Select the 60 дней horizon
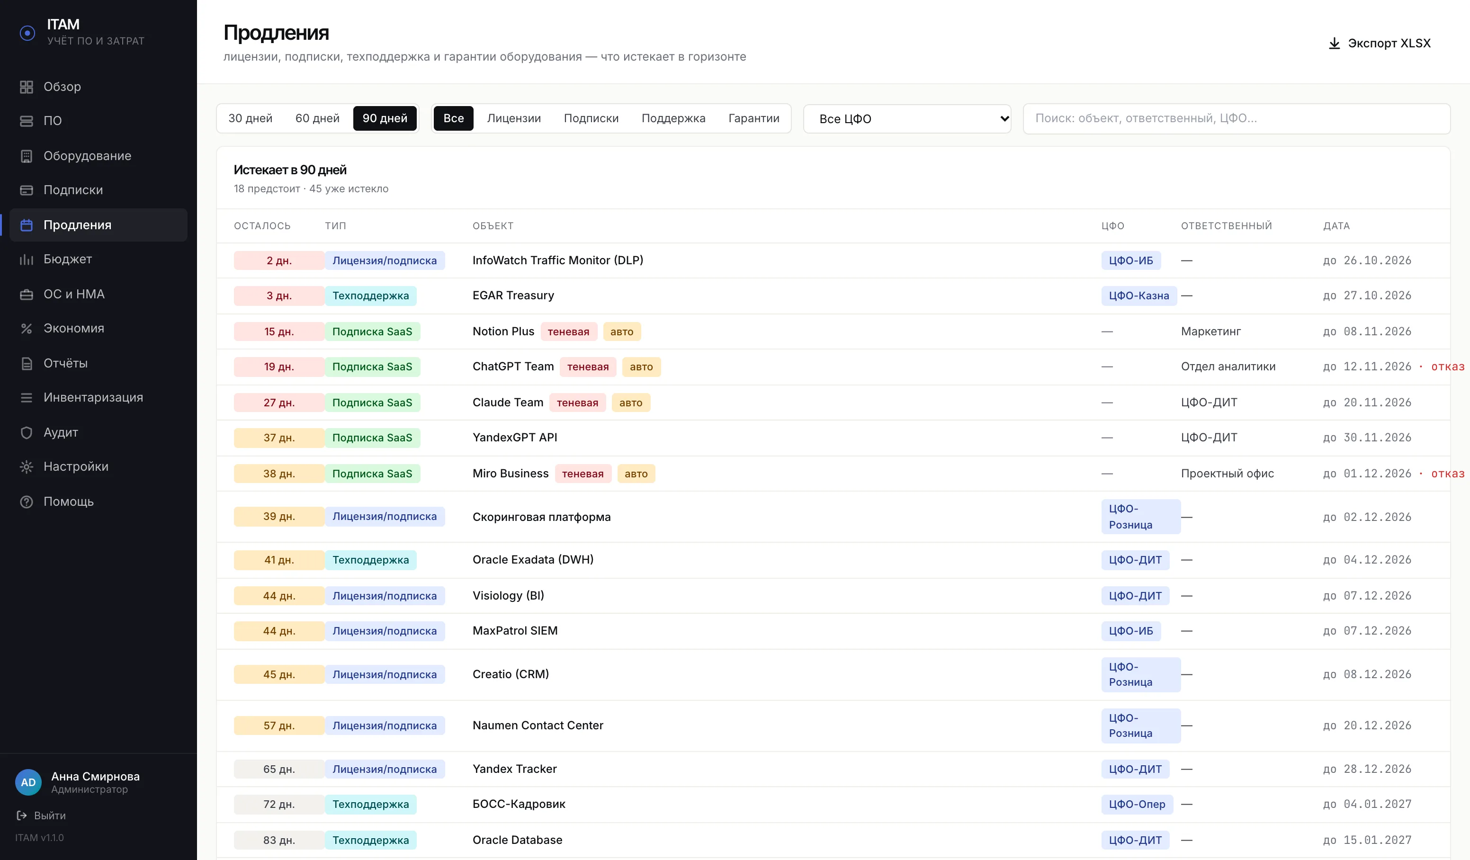Image resolution: width=1470 pixels, height=860 pixels. (317, 118)
